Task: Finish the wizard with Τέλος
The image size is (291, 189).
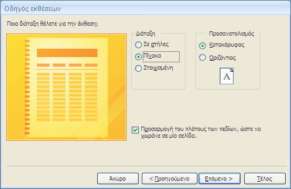Action: pyautogui.click(x=265, y=179)
